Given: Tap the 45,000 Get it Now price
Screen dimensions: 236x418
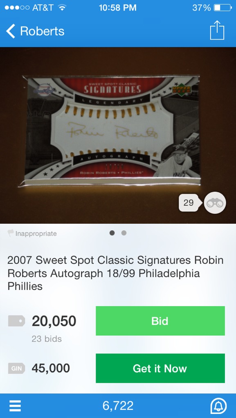Looking at the screenshot, I should coord(51,369).
